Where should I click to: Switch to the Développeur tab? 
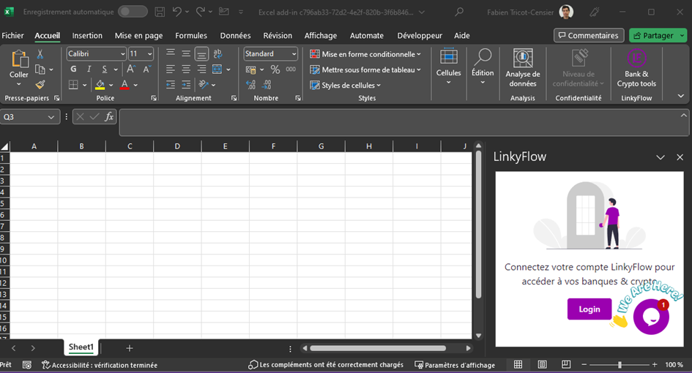pos(420,36)
